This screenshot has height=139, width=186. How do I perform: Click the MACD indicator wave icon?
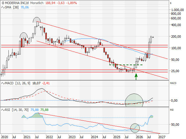(3, 83)
